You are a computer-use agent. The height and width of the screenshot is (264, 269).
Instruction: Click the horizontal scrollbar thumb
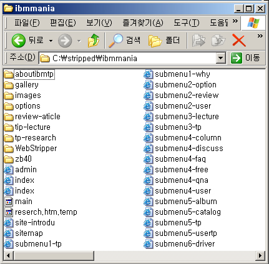[54, 255]
